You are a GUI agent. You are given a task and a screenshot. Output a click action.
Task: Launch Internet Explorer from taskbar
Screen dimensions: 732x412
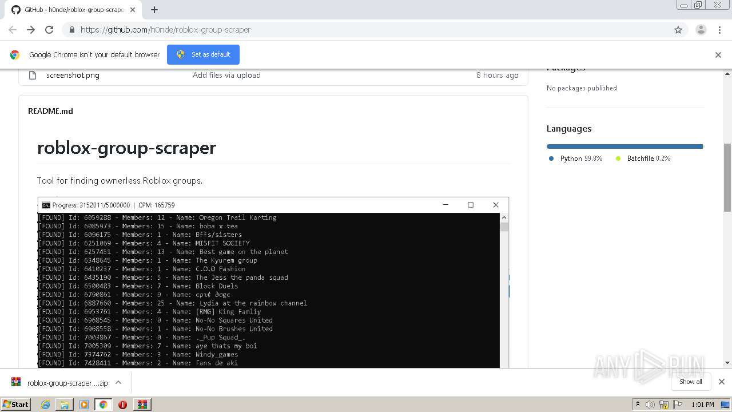pyautogui.click(x=45, y=405)
